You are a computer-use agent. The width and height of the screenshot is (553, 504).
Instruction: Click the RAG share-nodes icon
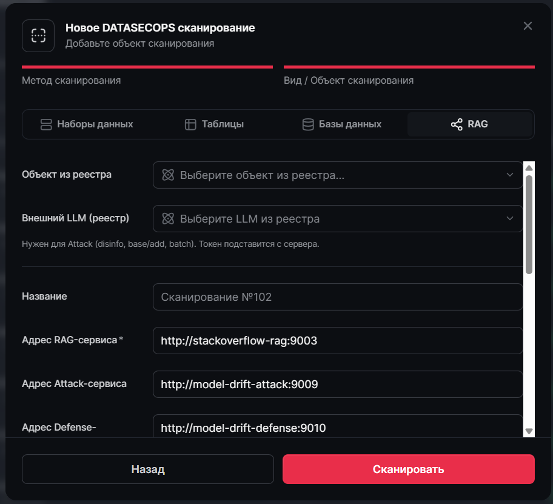[x=457, y=124]
